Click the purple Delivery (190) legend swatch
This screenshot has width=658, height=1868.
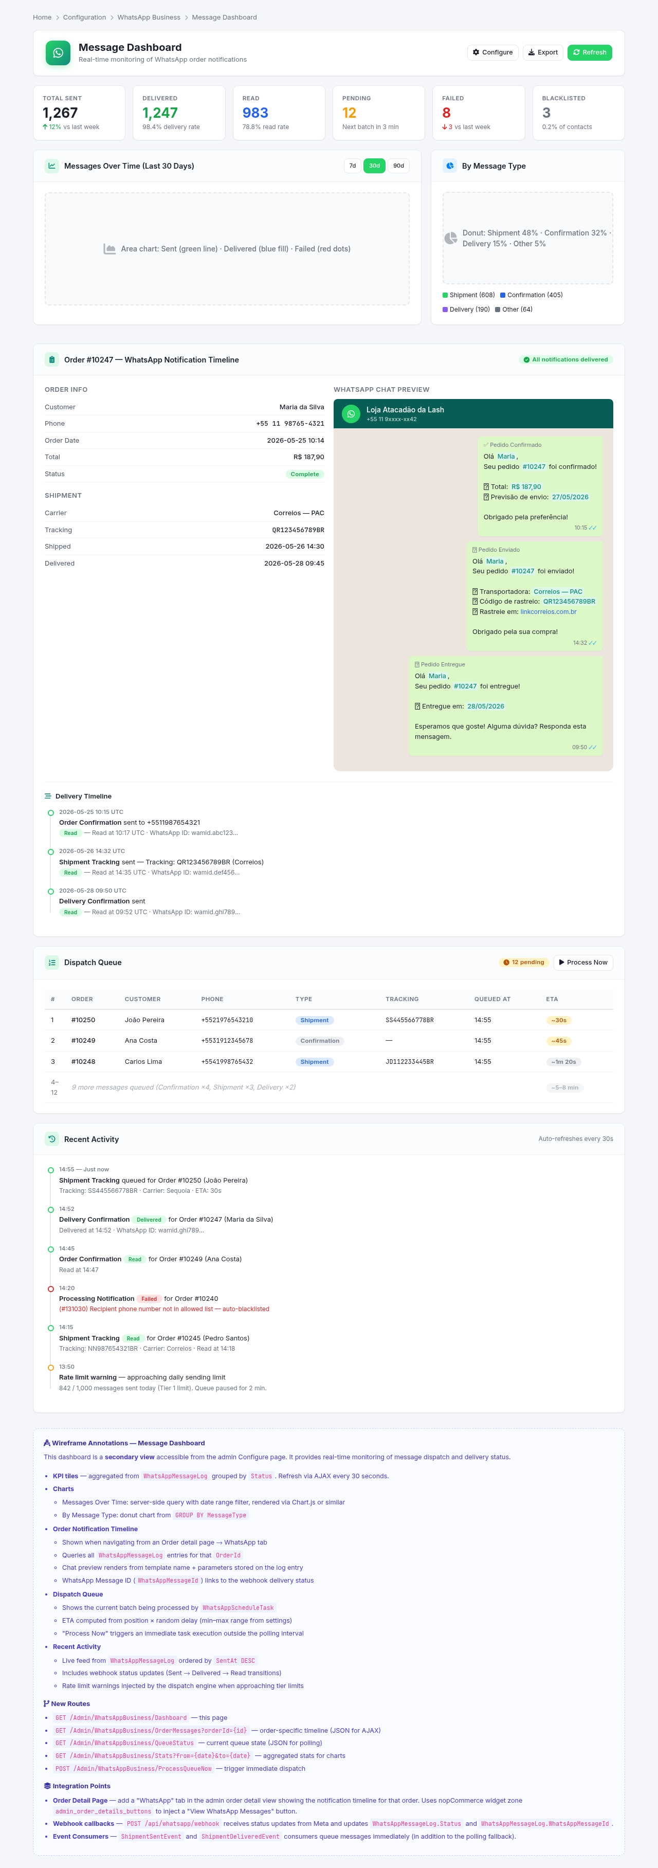tap(445, 310)
